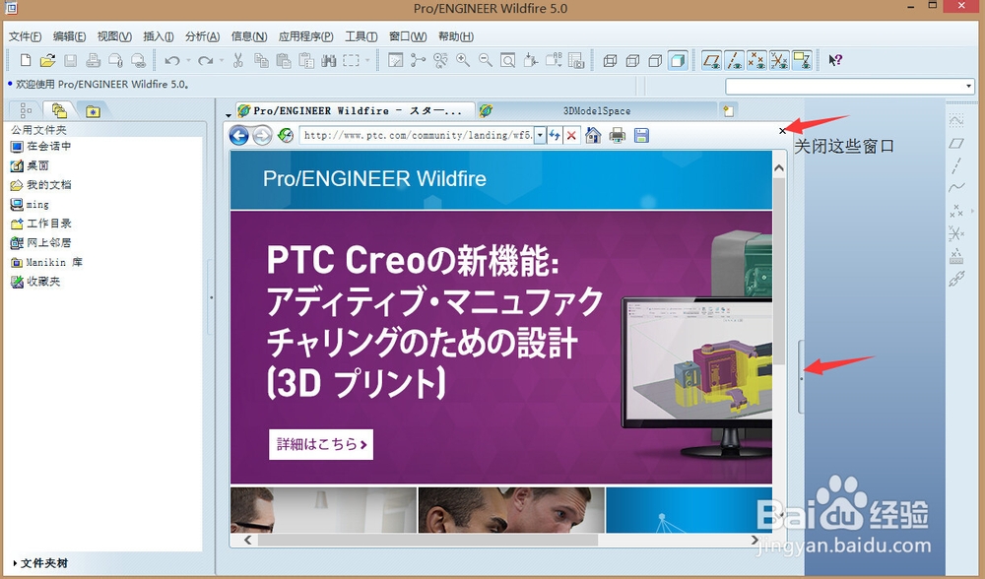
Task: Switch to the Model Tree navigator tab
Action: [26, 110]
